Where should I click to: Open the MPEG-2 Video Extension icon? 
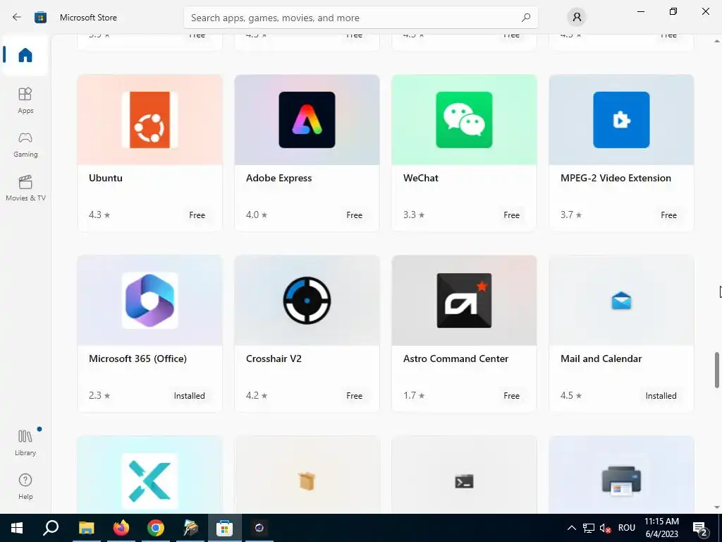coord(621,120)
